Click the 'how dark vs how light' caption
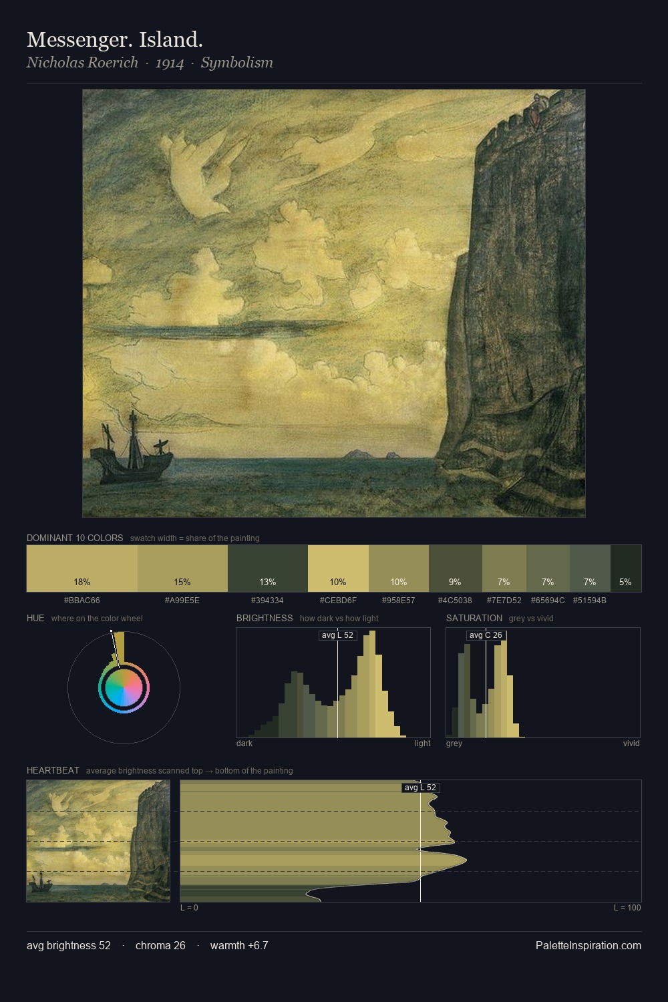 coord(339,619)
